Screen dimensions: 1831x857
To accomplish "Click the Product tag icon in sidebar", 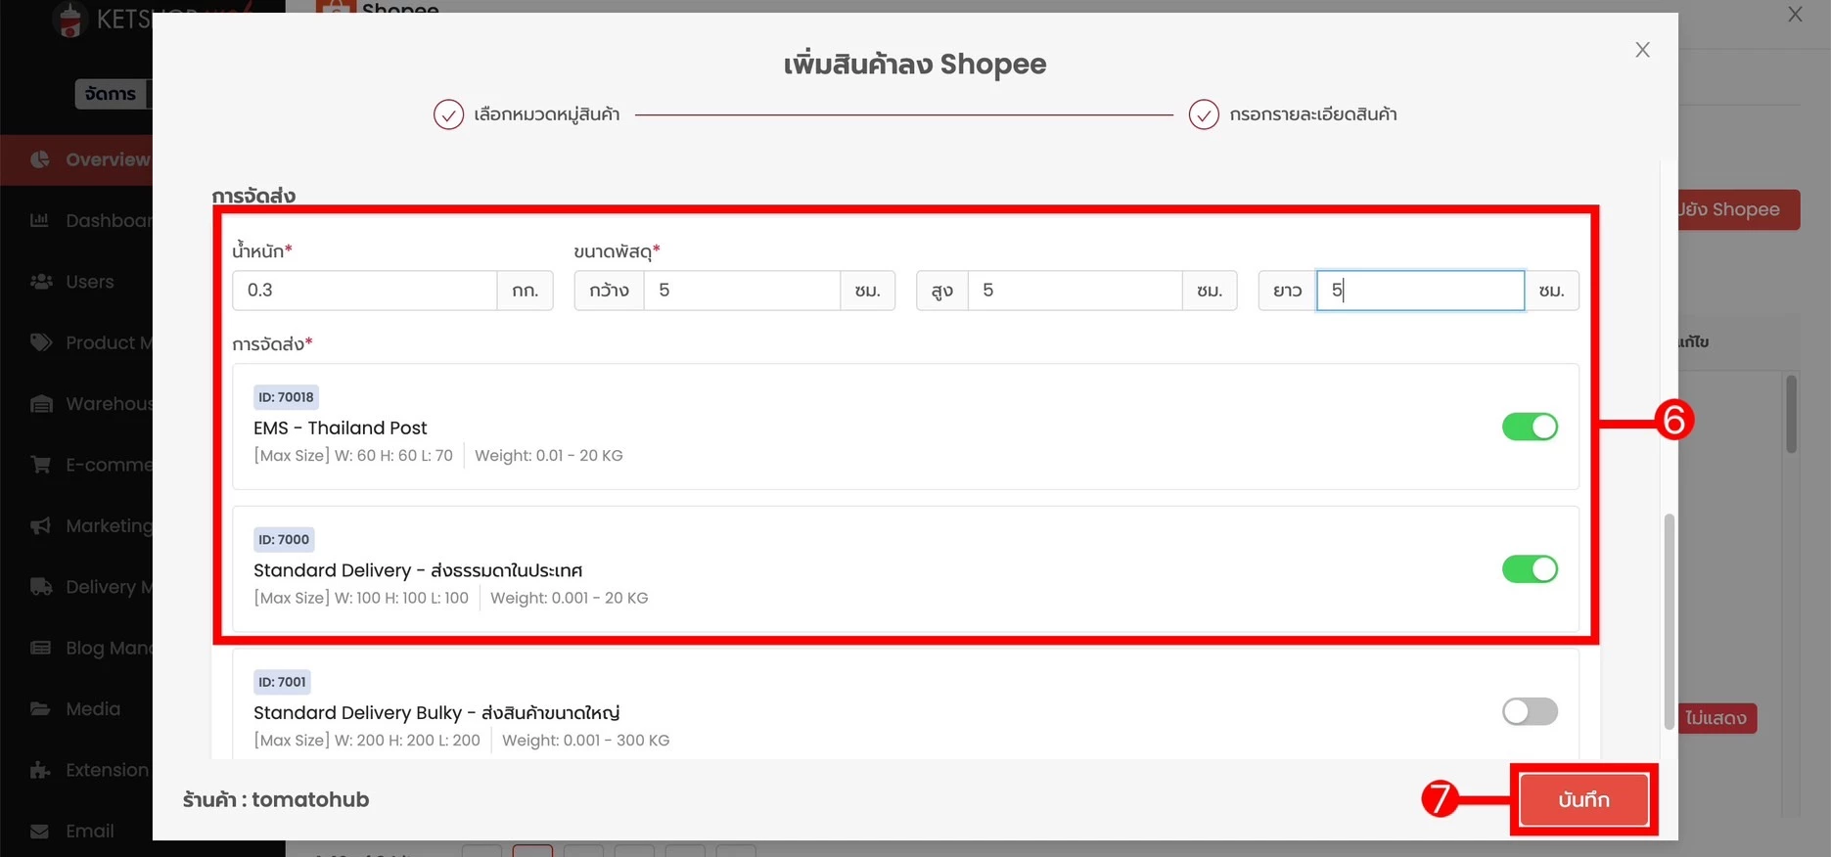I will tap(41, 342).
